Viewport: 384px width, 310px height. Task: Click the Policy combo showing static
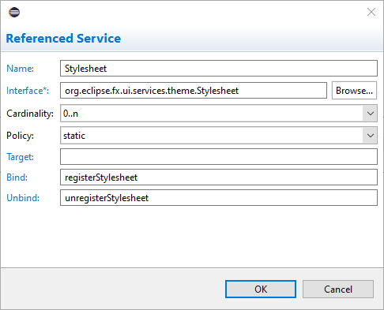point(219,136)
